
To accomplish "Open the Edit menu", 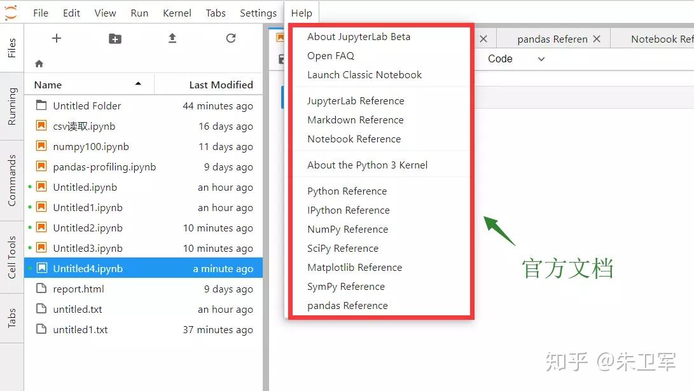I will point(71,13).
